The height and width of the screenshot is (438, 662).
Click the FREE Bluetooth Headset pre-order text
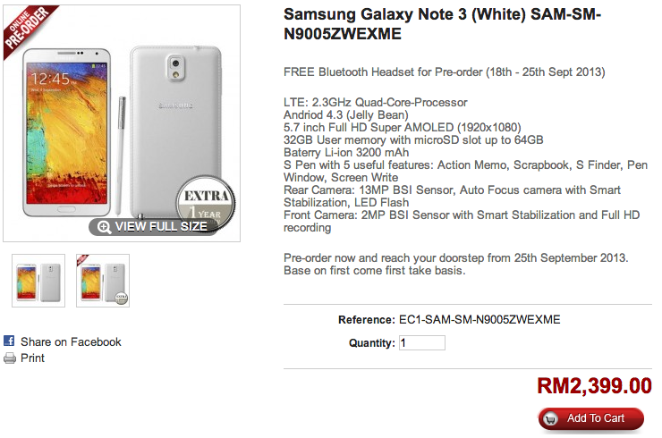pyautogui.click(x=444, y=72)
